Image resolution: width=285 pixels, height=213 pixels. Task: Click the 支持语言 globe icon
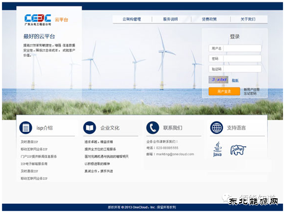(217, 128)
